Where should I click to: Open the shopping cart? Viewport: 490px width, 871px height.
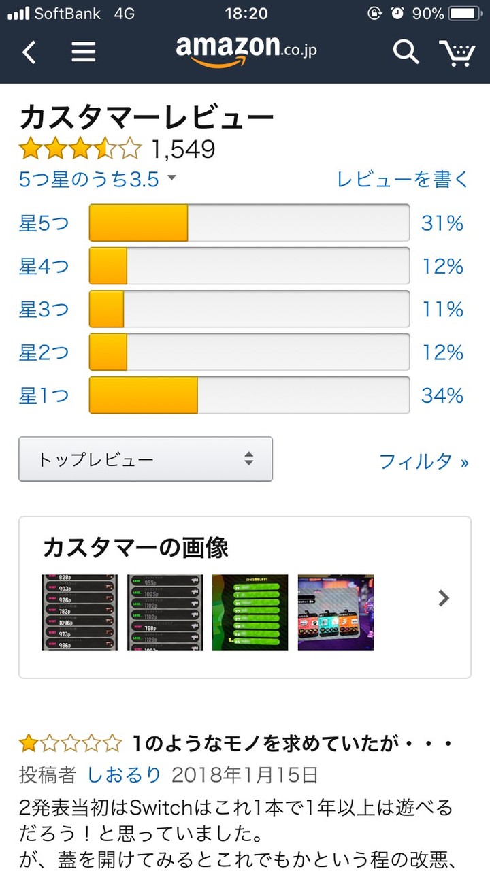pos(457,52)
